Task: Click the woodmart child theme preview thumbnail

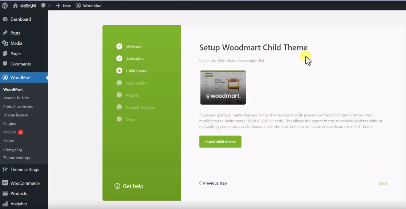Action: coord(223,87)
